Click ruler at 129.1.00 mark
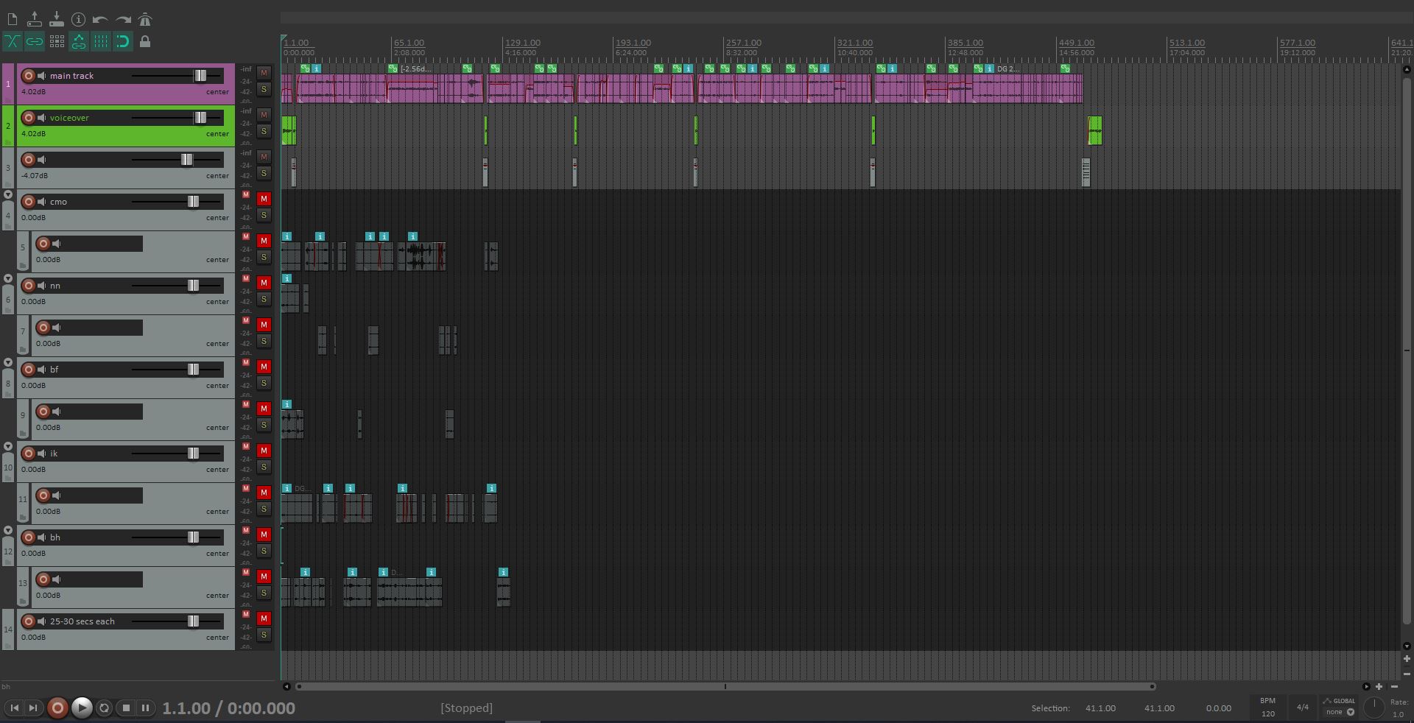1414x723 pixels. click(523, 43)
